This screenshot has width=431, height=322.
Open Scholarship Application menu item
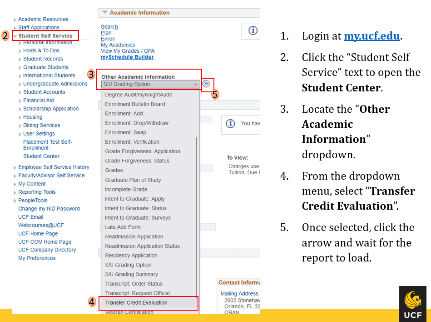[x=51, y=109]
